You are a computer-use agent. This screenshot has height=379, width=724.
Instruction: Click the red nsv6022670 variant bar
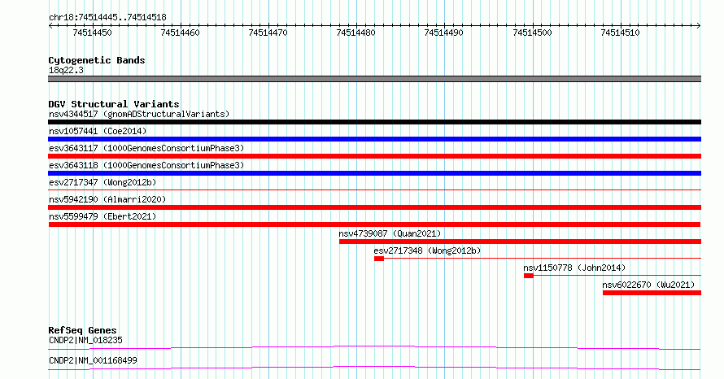(x=652, y=293)
